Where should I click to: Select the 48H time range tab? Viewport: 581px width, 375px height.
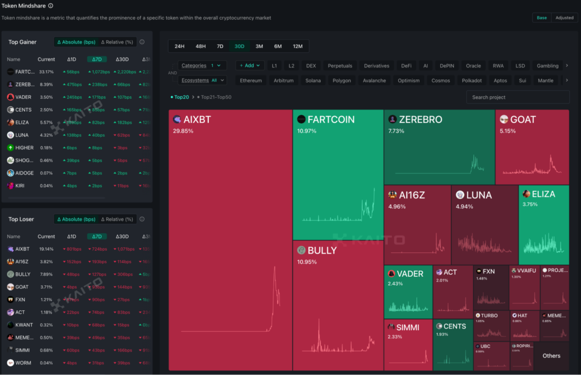pyautogui.click(x=200, y=47)
